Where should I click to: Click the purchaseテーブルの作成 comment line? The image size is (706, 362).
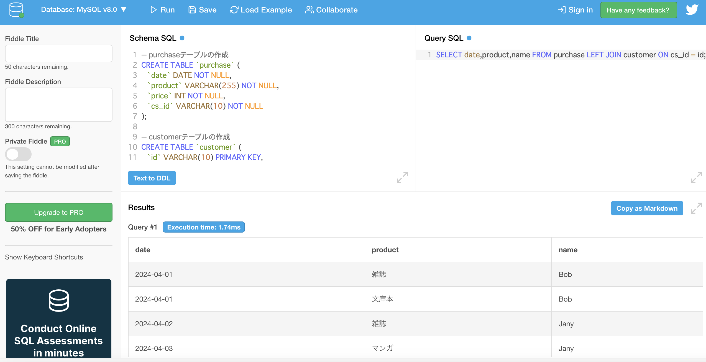click(185, 55)
